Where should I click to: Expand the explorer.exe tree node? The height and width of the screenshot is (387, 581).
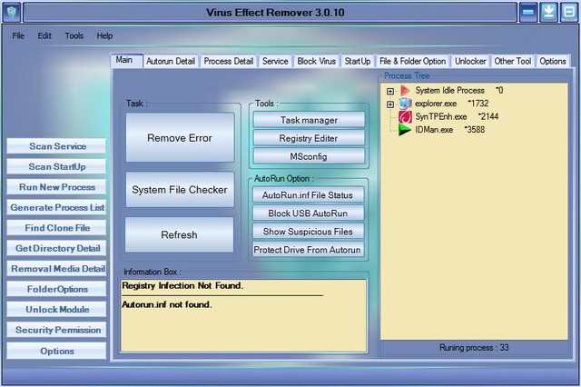[389, 104]
